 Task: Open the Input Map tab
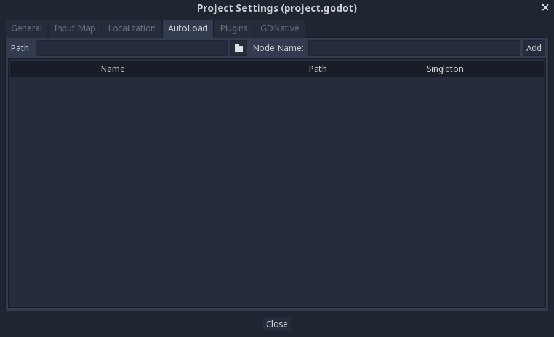pos(74,28)
